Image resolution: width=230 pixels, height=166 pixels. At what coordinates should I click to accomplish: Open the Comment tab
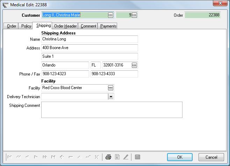click(x=88, y=26)
